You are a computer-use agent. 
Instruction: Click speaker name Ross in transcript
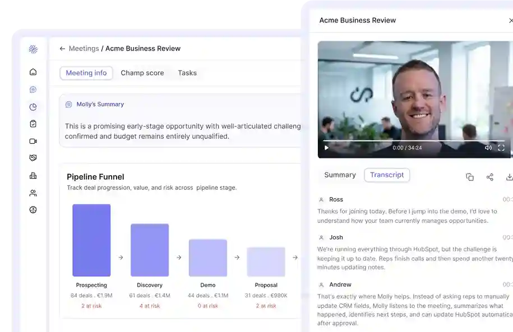tap(336, 199)
